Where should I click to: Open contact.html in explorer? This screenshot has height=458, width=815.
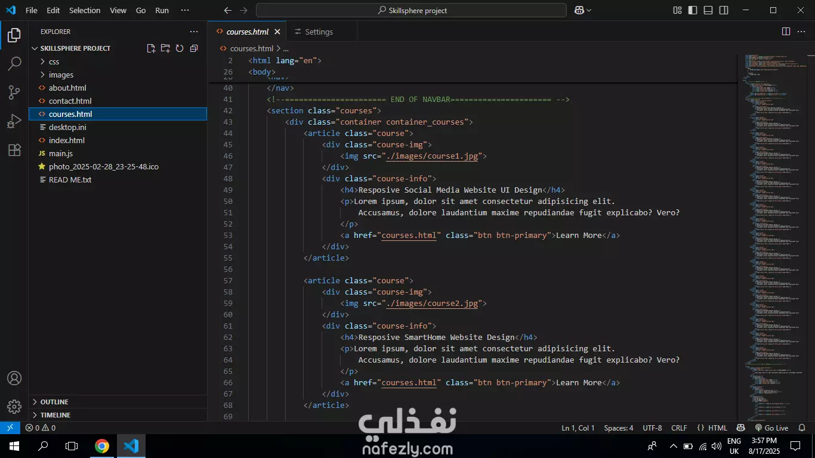tap(118, 101)
